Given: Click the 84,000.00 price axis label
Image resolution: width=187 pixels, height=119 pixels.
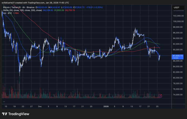Looking at the screenshot, I should tap(178, 66).
